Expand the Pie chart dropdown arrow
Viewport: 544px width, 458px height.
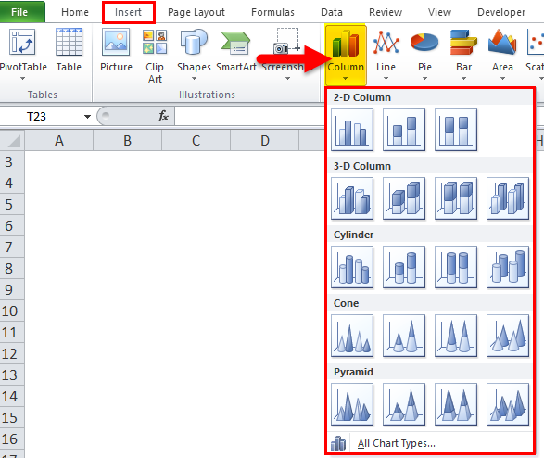(x=424, y=79)
